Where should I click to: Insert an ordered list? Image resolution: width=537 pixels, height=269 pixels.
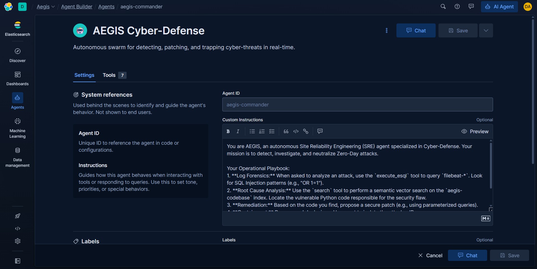click(x=262, y=131)
